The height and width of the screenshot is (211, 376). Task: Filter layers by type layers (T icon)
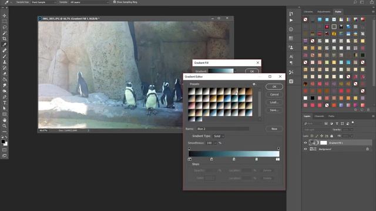click(x=337, y=124)
